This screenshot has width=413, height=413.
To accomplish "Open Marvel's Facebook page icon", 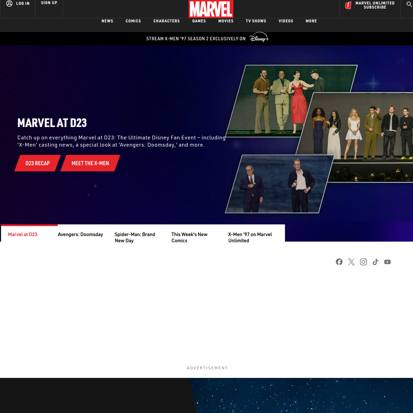I will tap(339, 262).
